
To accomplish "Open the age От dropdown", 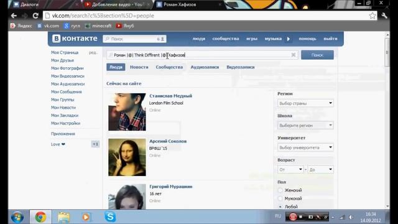I will (290, 169).
